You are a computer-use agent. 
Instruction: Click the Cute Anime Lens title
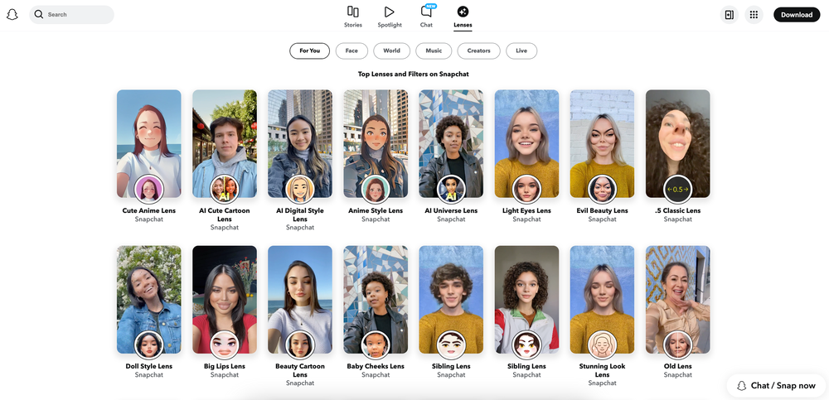149,211
